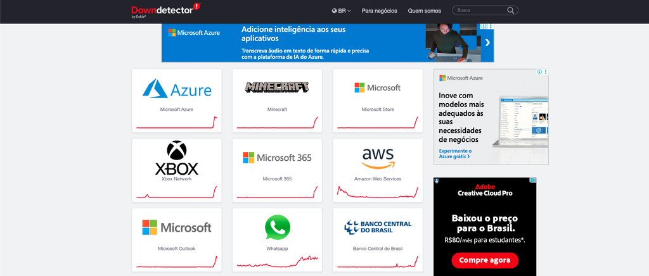The image size is (649, 276).
Task: Click the ad info icon on top banner
Action: point(484,27)
